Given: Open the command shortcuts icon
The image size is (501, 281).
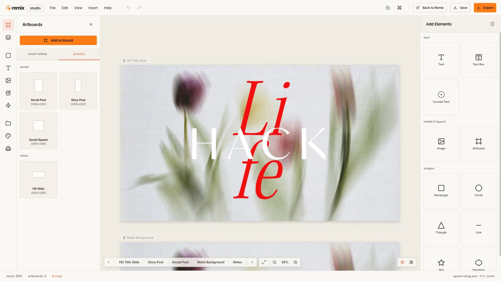Looking at the screenshot, I should click(399, 8).
